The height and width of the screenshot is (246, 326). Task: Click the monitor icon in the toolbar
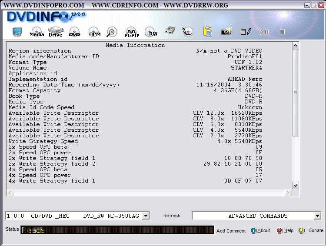tap(17, 32)
